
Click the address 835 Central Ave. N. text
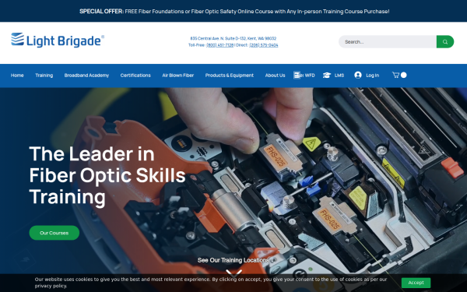pos(233,38)
